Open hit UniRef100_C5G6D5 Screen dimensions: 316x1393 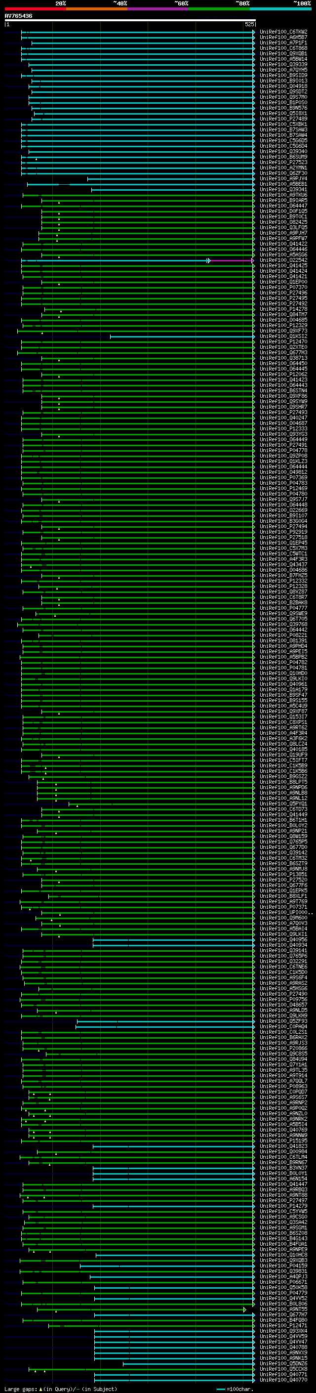coord(283,141)
